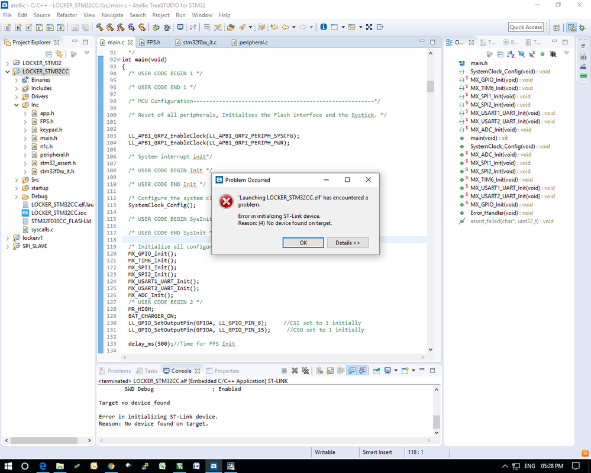Expand the SPI_SLAVE project

[x=8, y=246]
